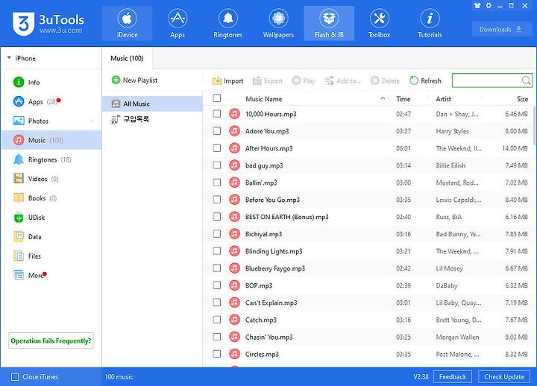Select Music (100) in the sidebar

point(51,140)
